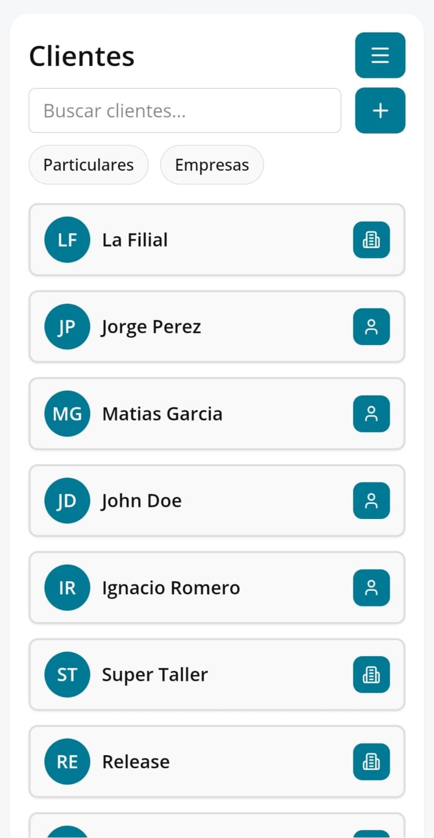Click the person icon for Matias Garcia
The image size is (434, 838).
[371, 414]
